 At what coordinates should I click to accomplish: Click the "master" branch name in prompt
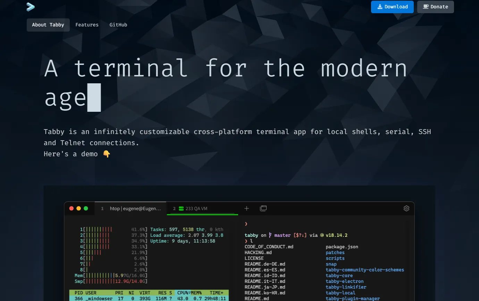[283, 235]
